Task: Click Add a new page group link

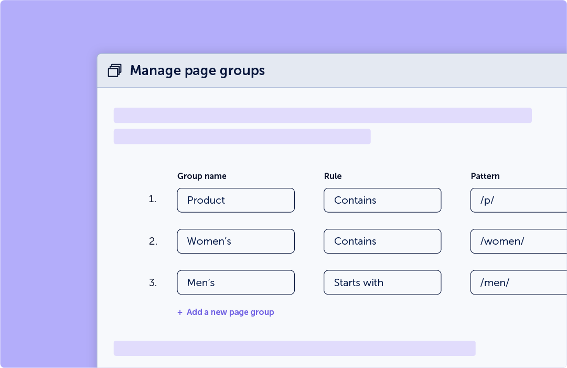Action: click(226, 312)
